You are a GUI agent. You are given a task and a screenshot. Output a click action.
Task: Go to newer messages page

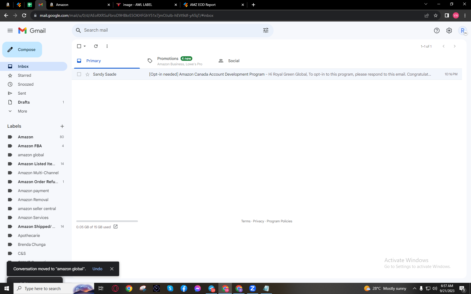pyautogui.click(x=444, y=46)
